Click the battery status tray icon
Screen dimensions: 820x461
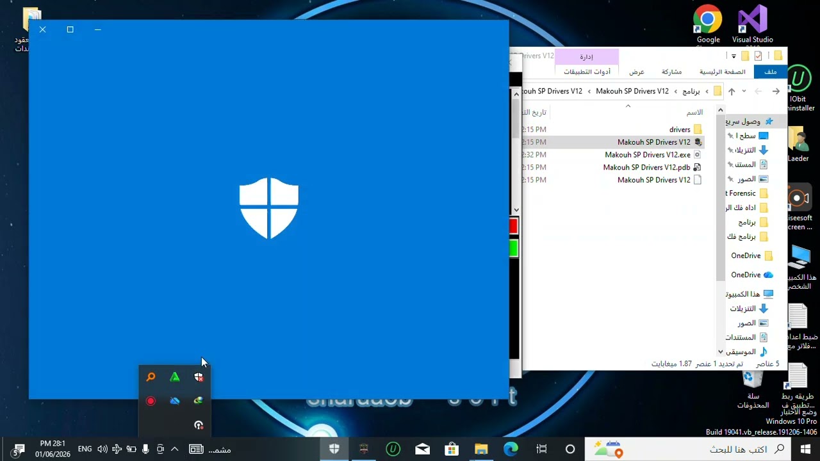coord(131,449)
